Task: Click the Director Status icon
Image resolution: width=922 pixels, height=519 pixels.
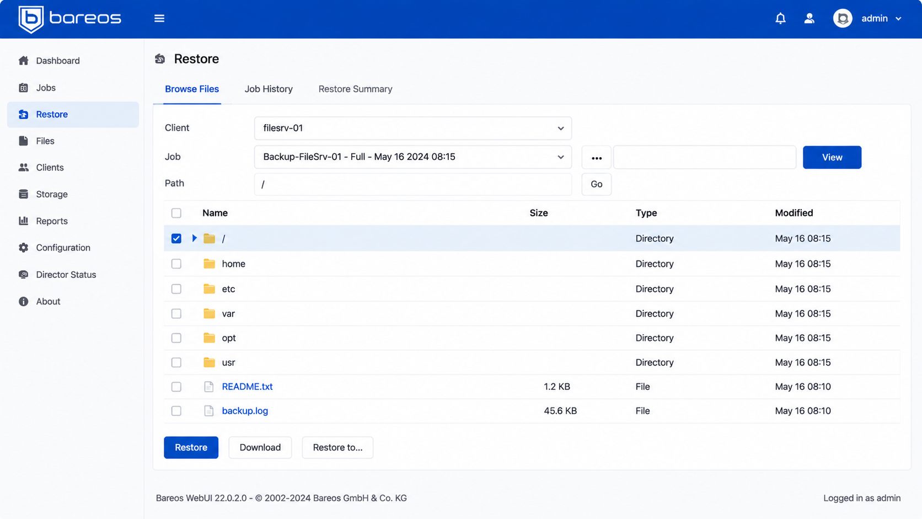Action: (x=23, y=274)
